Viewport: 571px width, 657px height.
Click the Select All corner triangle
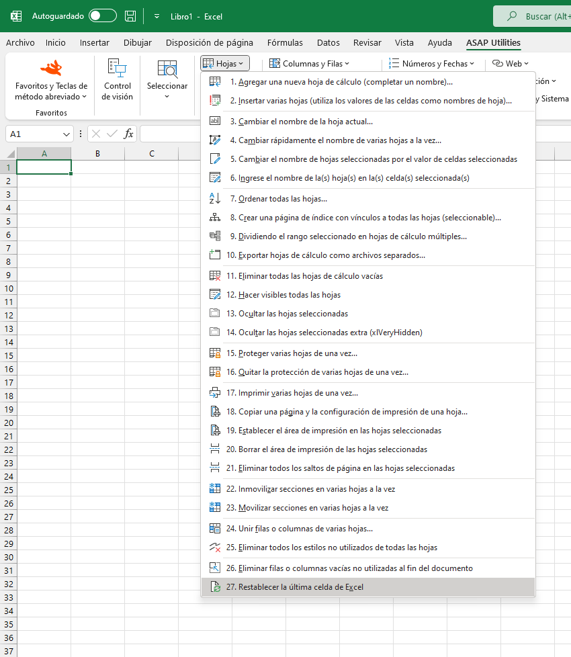pyautogui.click(x=9, y=153)
